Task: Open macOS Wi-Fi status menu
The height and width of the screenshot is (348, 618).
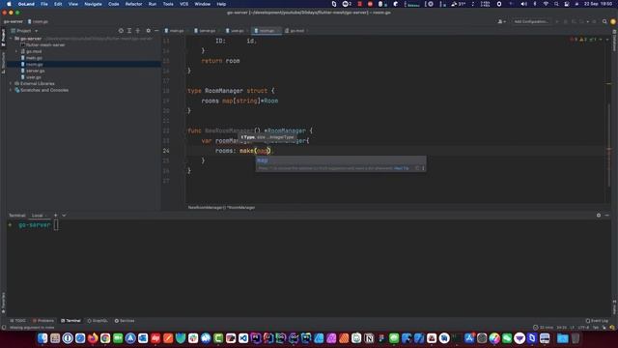Action: [546, 4]
